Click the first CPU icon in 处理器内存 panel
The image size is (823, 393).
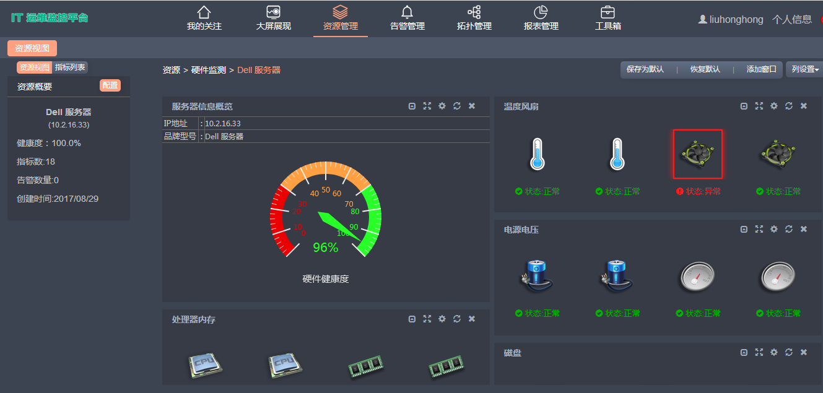coord(205,366)
